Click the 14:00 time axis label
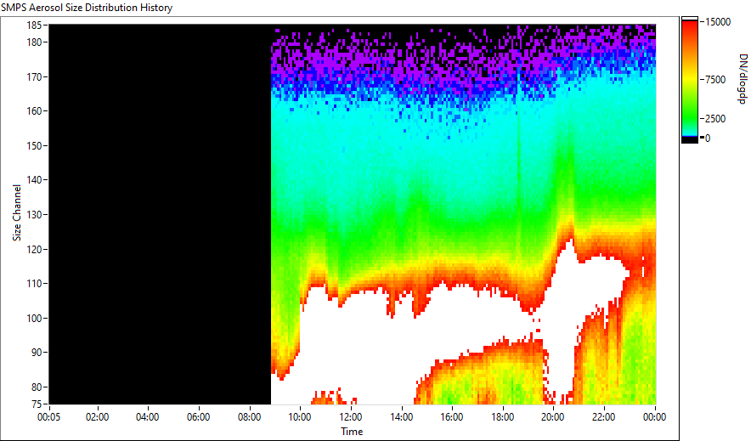This screenshot has width=751, height=441. [x=401, y=417]
